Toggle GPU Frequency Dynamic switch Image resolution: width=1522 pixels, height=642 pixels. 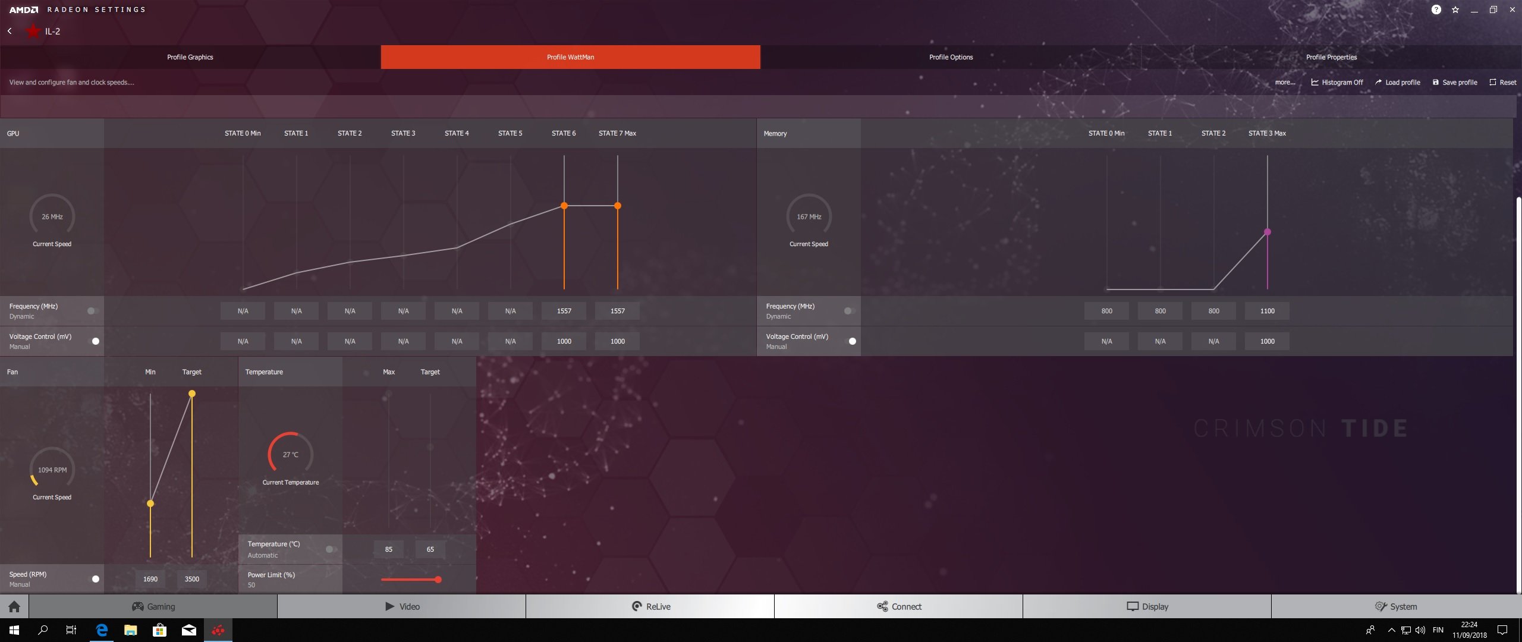click(x=92, y=311)
